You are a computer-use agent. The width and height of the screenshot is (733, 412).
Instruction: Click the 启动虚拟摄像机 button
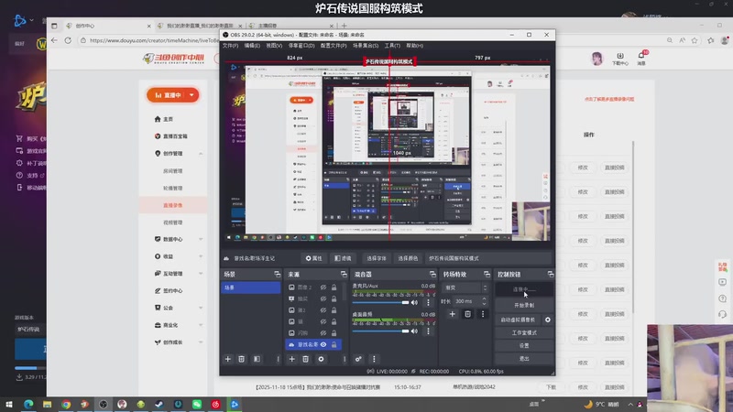518,320
